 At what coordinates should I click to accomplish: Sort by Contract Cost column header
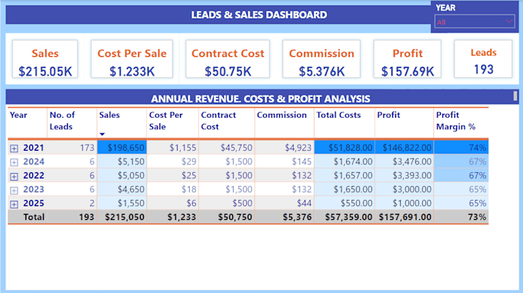(x=218, y=121)
